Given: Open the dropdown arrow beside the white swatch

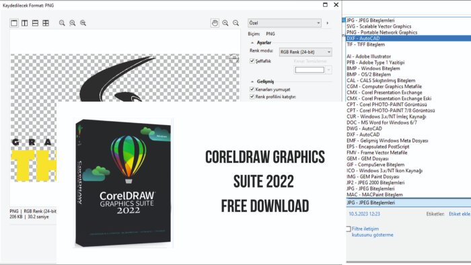Looking at the screenshot, I should pyautogui.click(x=329, y=70).
